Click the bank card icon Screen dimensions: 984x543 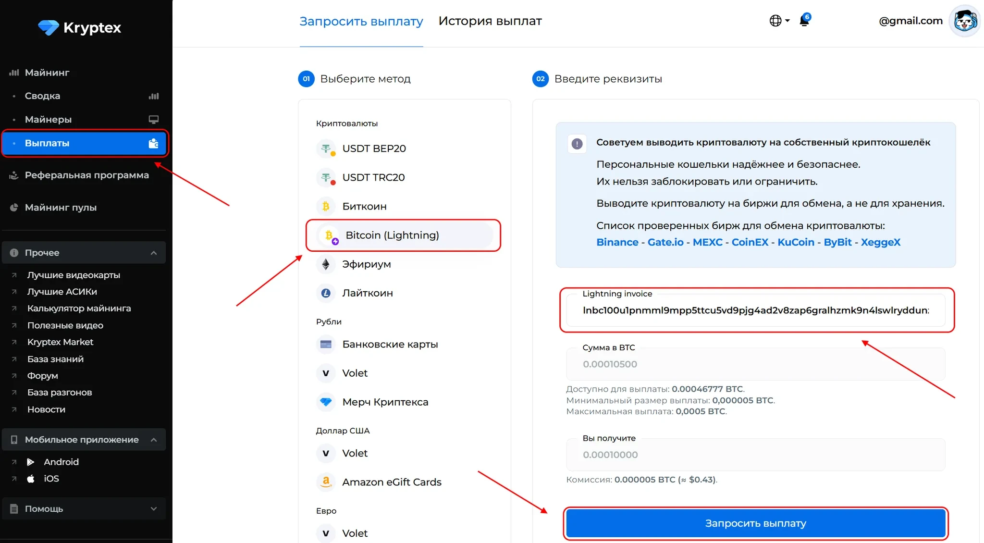(x=326, y=344)
